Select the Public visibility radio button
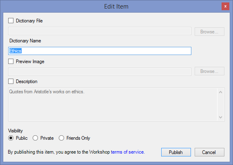Screen dimensions: 233x165 (x=11, y=138)
